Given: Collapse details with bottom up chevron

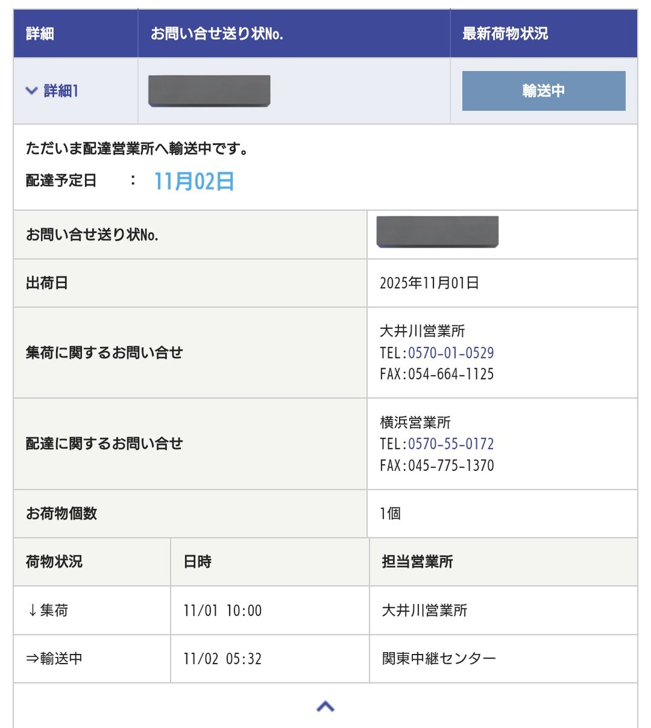Looking at the screenshot, I should click(x=325, y=706).
